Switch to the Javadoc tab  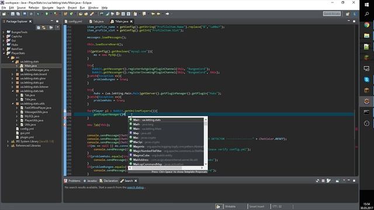coord(90,181)
